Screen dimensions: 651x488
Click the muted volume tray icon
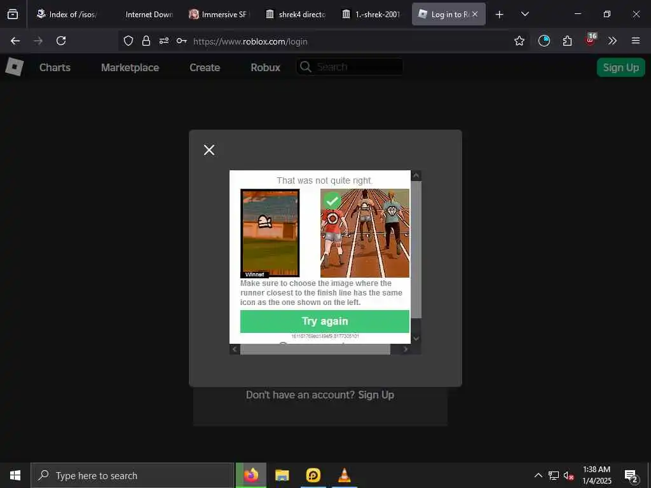point(568,475)
